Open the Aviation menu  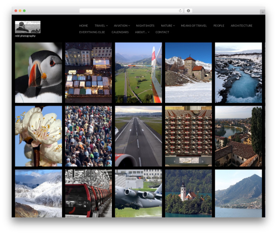click(121, 25)
